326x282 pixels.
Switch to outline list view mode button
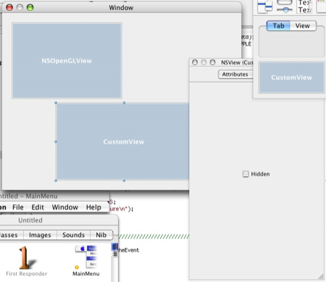coord(115,254)
